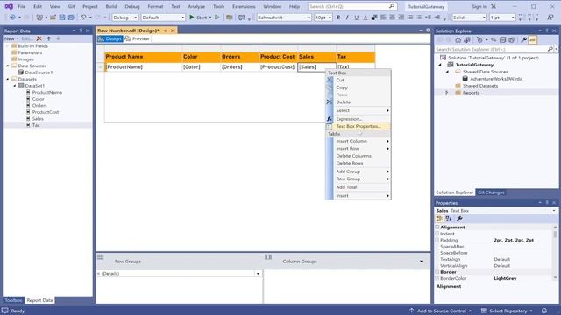Pin the Row Number.rdl document tab
Screen dimensions: 561x315
[166, 31]
